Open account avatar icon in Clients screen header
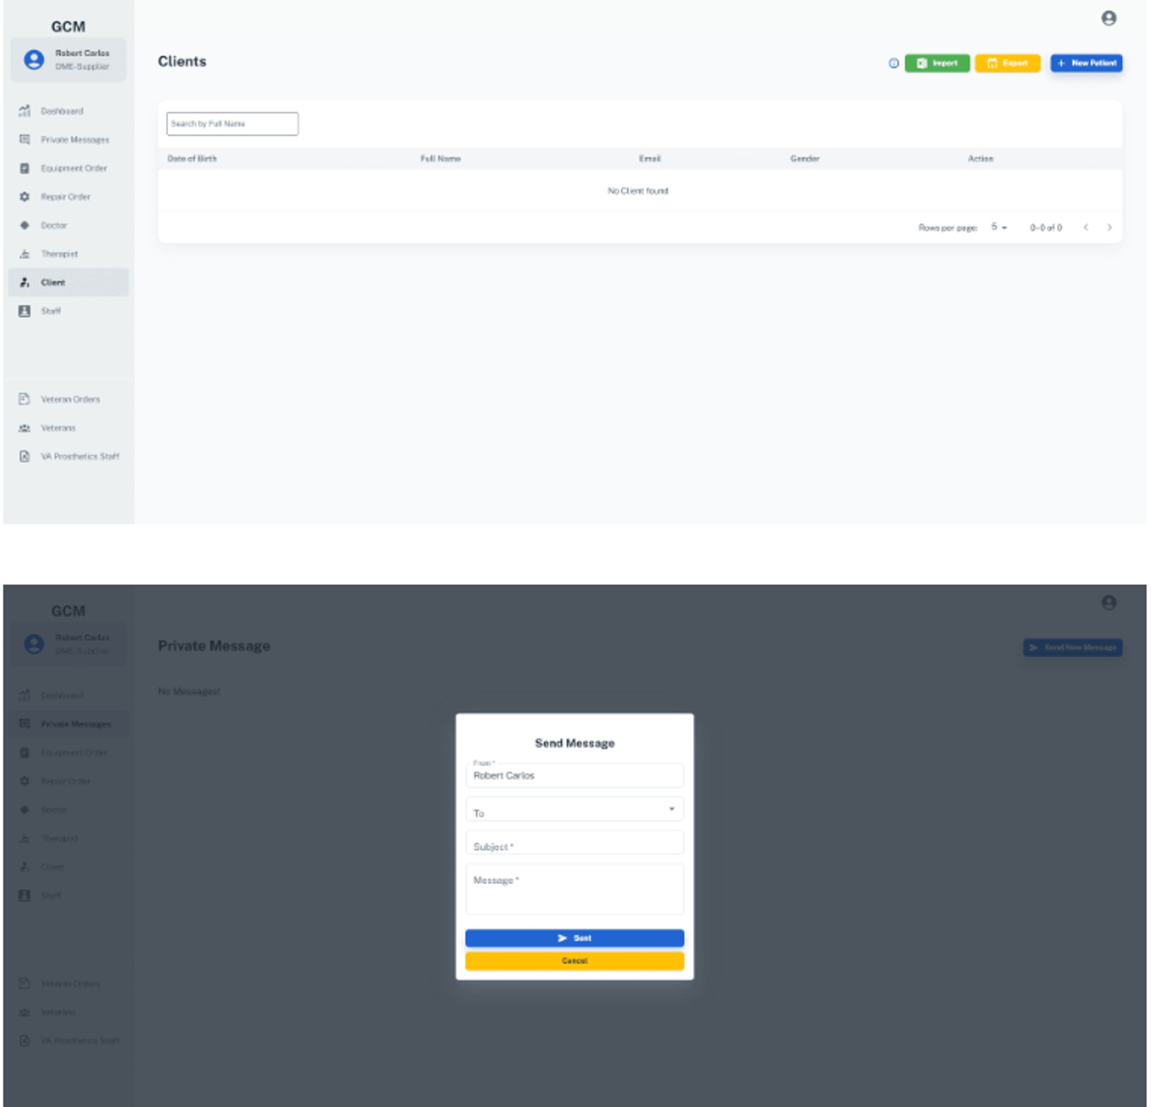The height and width of the screenshot is (1107, 1151). [x=1108, y=18]
